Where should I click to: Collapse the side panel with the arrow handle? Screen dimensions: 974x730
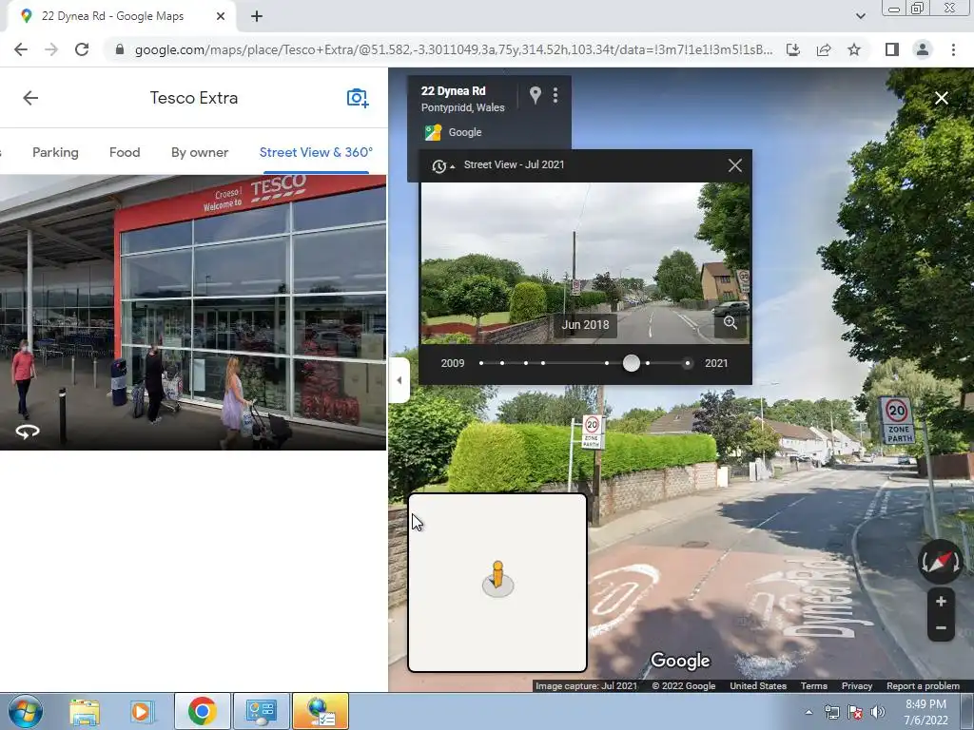click(399, 380)
